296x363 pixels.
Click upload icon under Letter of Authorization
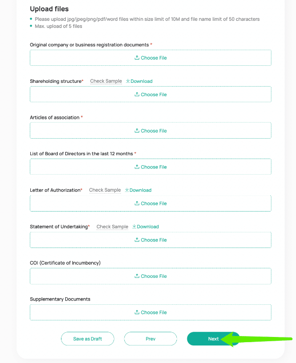pos(137,203)
